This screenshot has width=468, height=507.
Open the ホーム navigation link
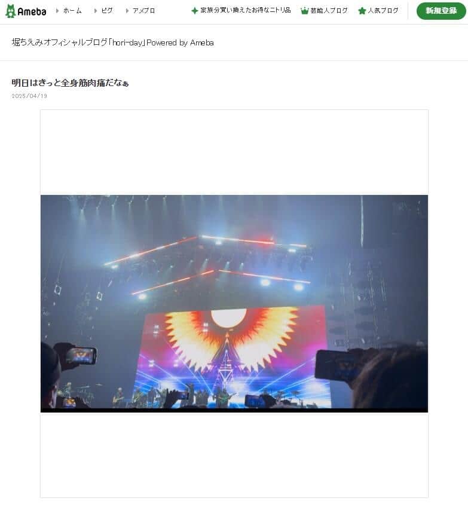click(x=72, y=11)
